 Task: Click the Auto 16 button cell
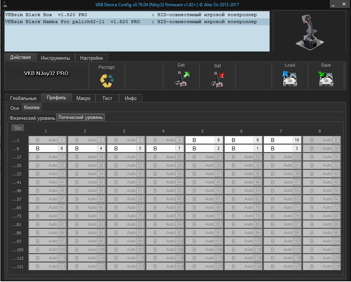[322, 148]
